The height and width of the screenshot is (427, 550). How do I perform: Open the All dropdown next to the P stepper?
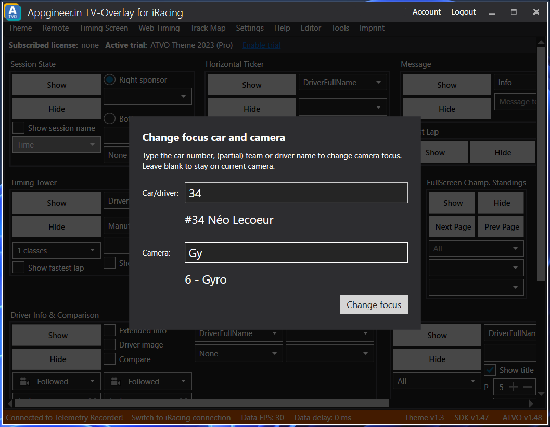point(437,381)
